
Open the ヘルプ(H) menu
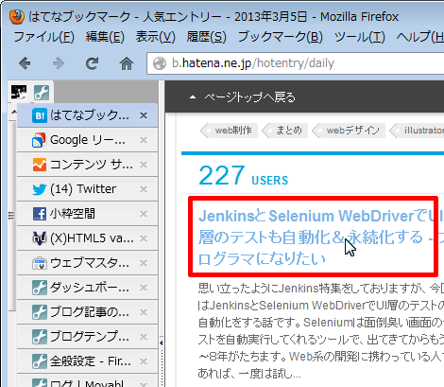click(419, 37)
